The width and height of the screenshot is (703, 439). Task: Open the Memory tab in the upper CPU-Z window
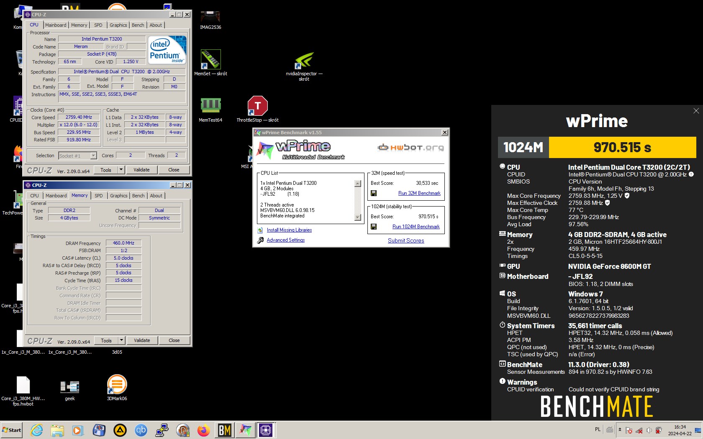click(x=79, y=25)
